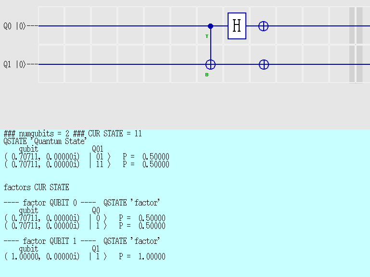Click the 'factors CUR STATE' text
The width and height of the screenshot is (370, 277).
(x=37, y=187)
